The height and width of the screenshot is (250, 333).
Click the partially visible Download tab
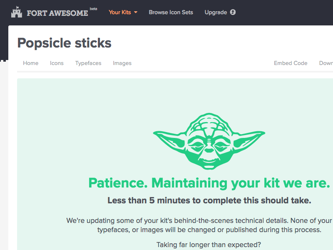326,63
